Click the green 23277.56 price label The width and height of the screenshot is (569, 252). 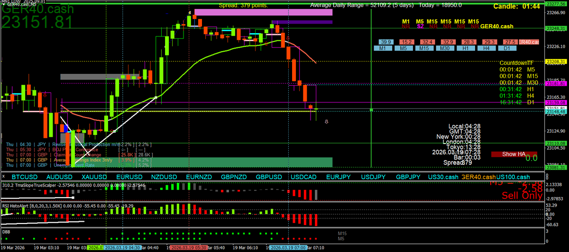pos(555,4)
